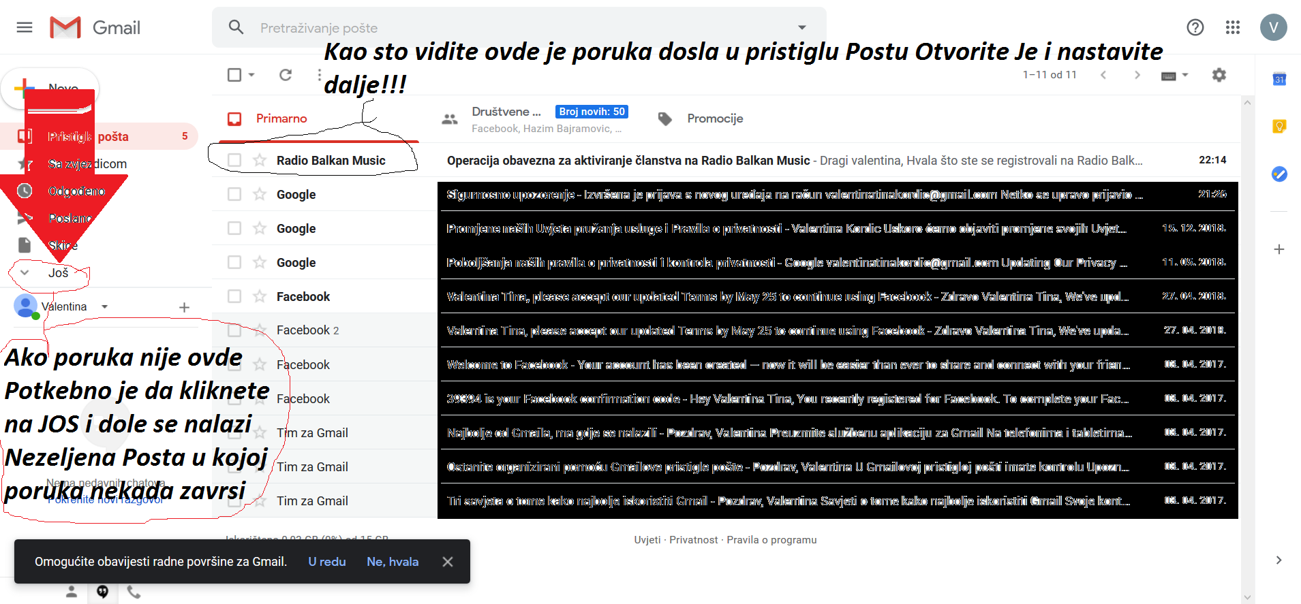Star the Radio Balkan Music email
Screen dimensions: 1301x604
coord(260,160)
